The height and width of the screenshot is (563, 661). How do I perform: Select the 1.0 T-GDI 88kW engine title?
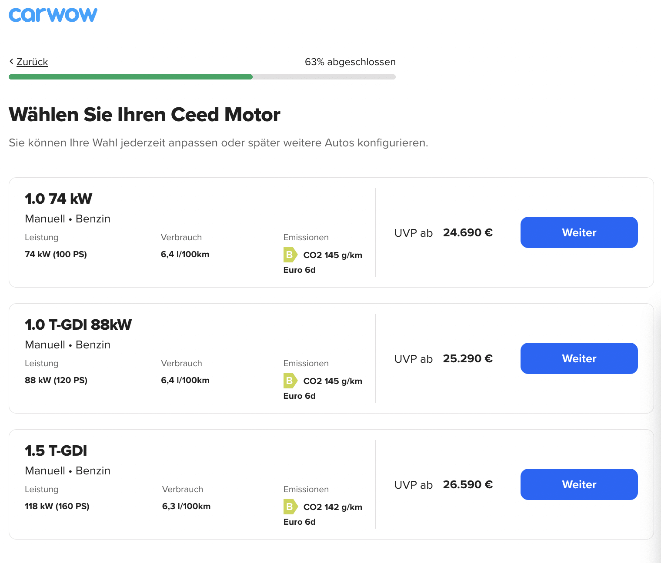click(78, 325)
